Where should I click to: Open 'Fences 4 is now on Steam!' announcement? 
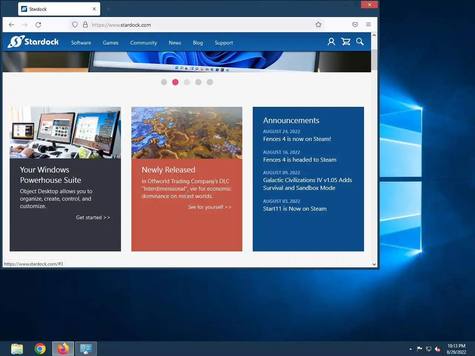[297, 139]
